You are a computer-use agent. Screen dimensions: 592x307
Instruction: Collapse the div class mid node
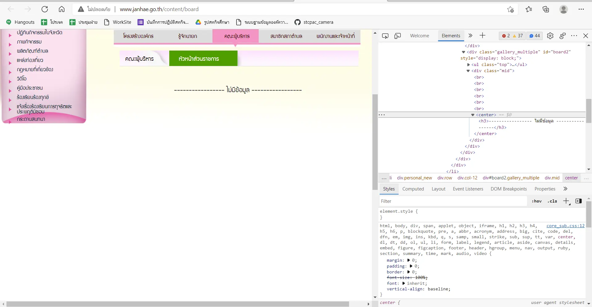[468, 71]
